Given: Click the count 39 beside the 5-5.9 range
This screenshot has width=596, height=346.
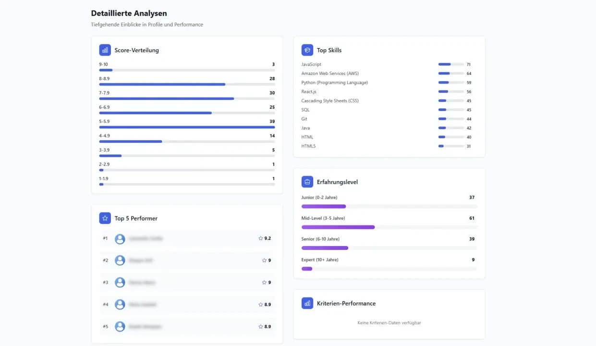Looking at the screenshot, I should click(272, 121).
